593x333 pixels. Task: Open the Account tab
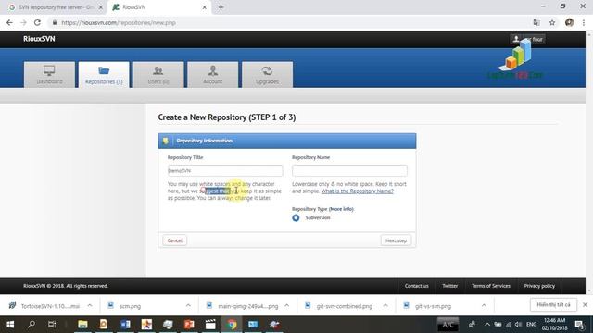pyautogui.click(x=213, y=75)
